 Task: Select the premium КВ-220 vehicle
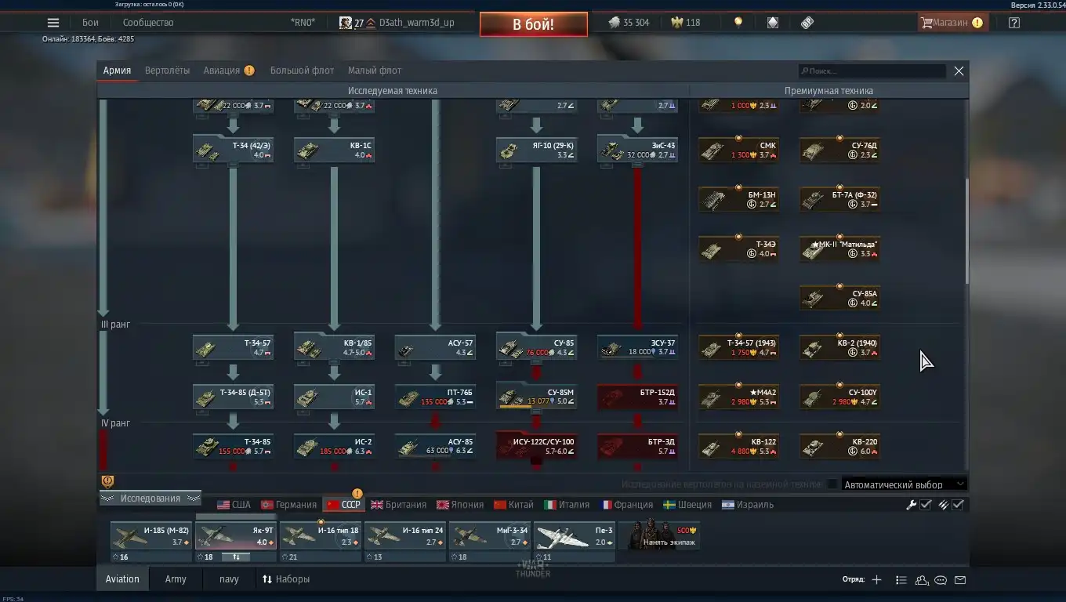pyautogui.click(x=839, y=446)
